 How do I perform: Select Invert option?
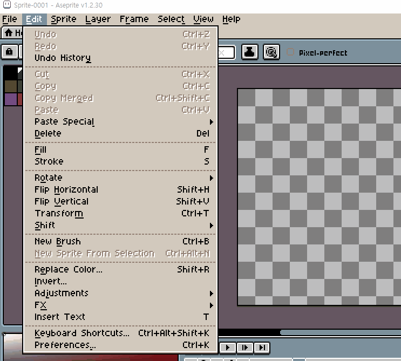coord(120,281)
